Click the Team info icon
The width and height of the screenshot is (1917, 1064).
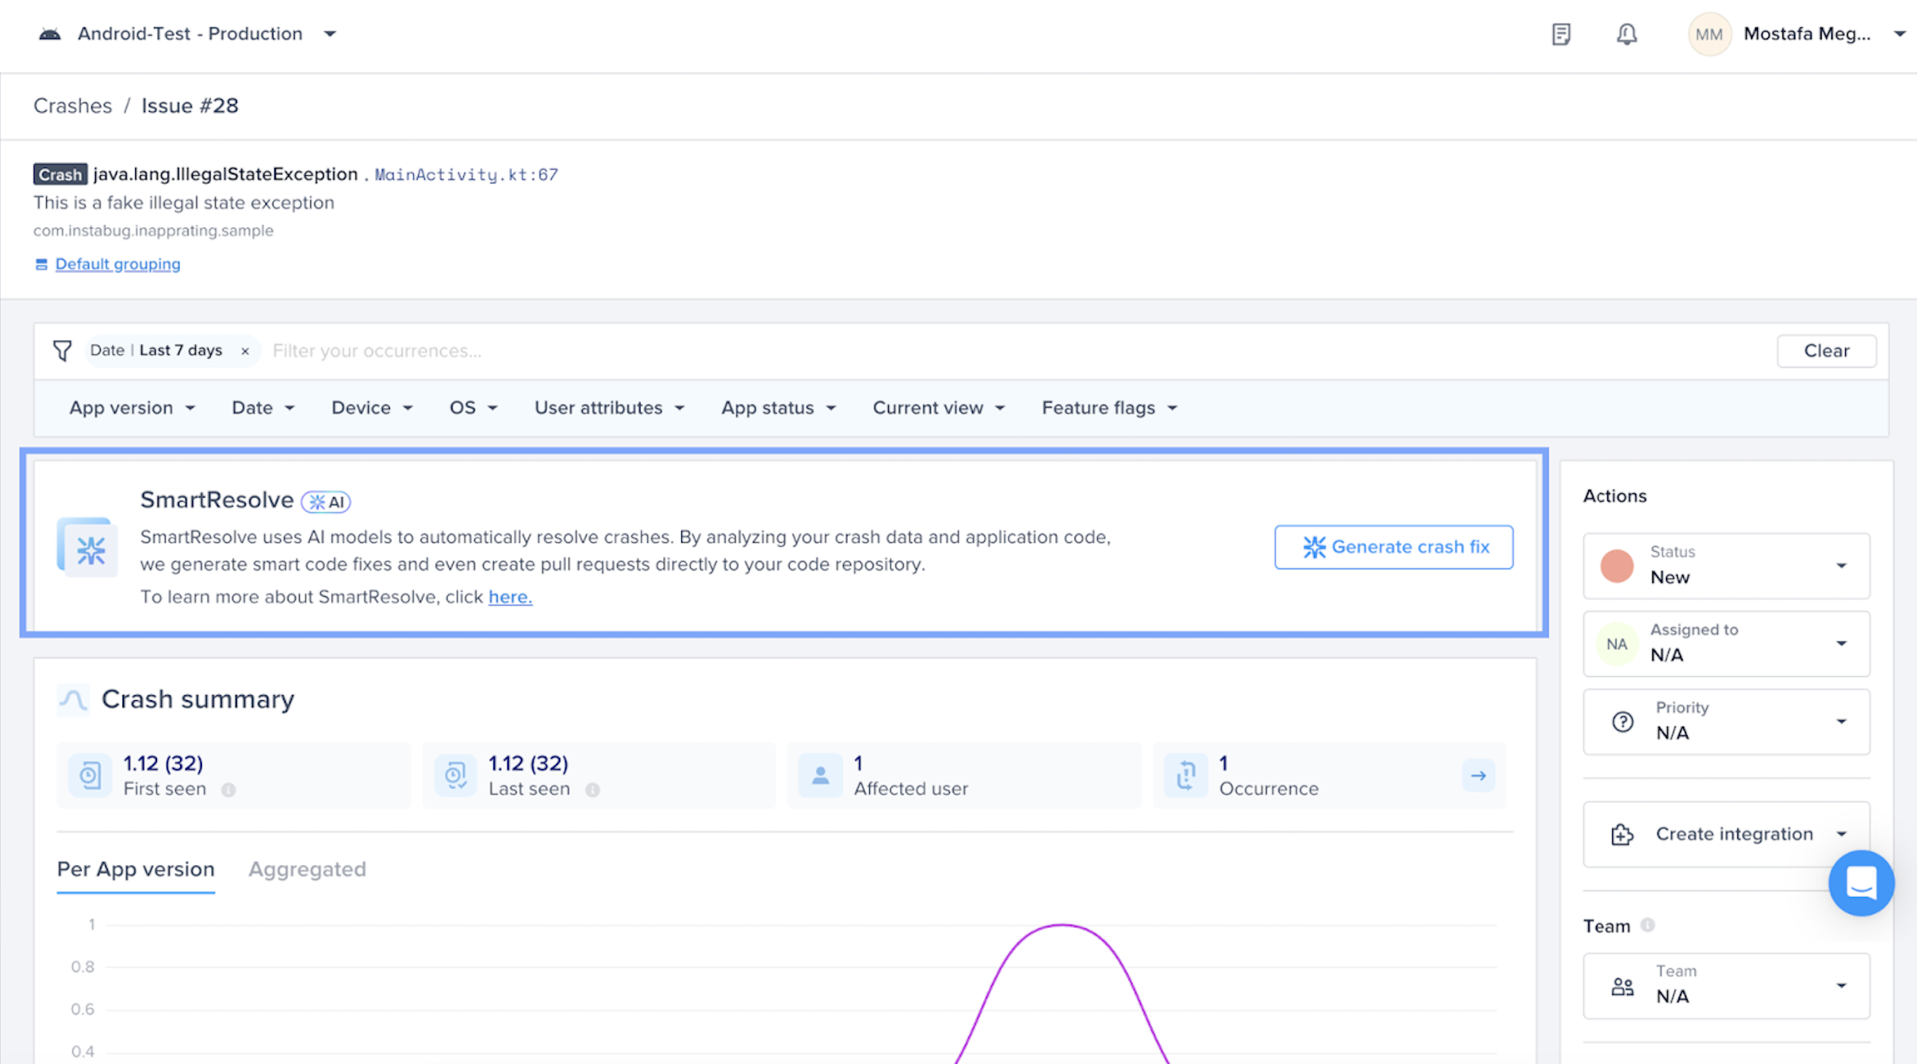click(x=1647, y=925)
